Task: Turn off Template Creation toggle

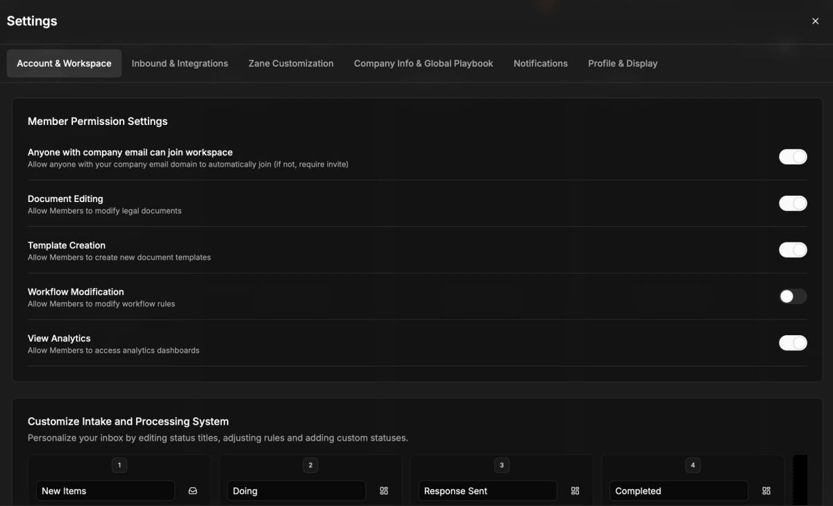Action: pyautogui.click(x=793, y=250)
